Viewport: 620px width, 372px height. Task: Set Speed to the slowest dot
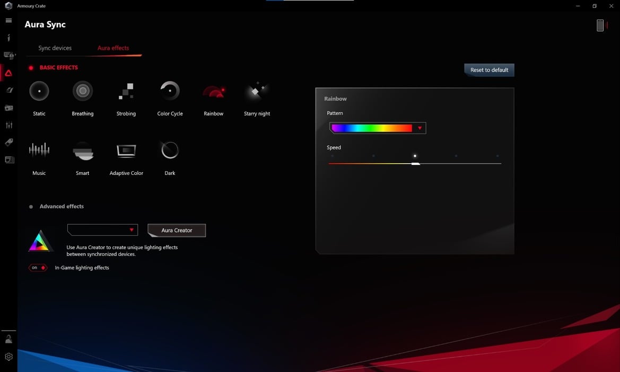pyautogui.click(x=332, y=156)
